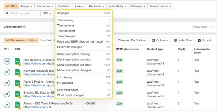Select H1 changed menu item
The width and height of the screenshot is (217, 112).
coord(84,83)
